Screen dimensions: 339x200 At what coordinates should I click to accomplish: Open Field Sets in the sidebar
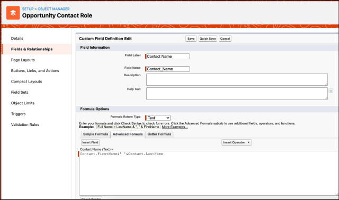(x=20, y=92)
